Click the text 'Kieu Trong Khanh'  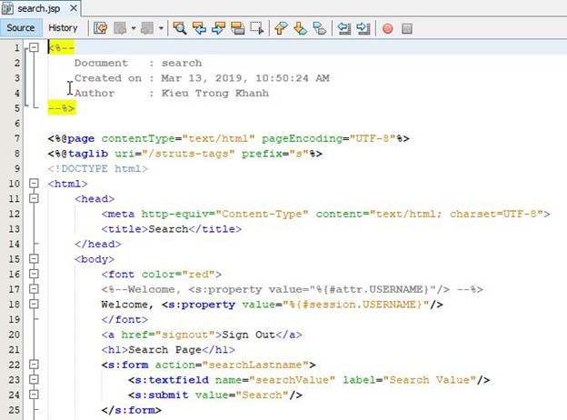[x=214, y=93]
